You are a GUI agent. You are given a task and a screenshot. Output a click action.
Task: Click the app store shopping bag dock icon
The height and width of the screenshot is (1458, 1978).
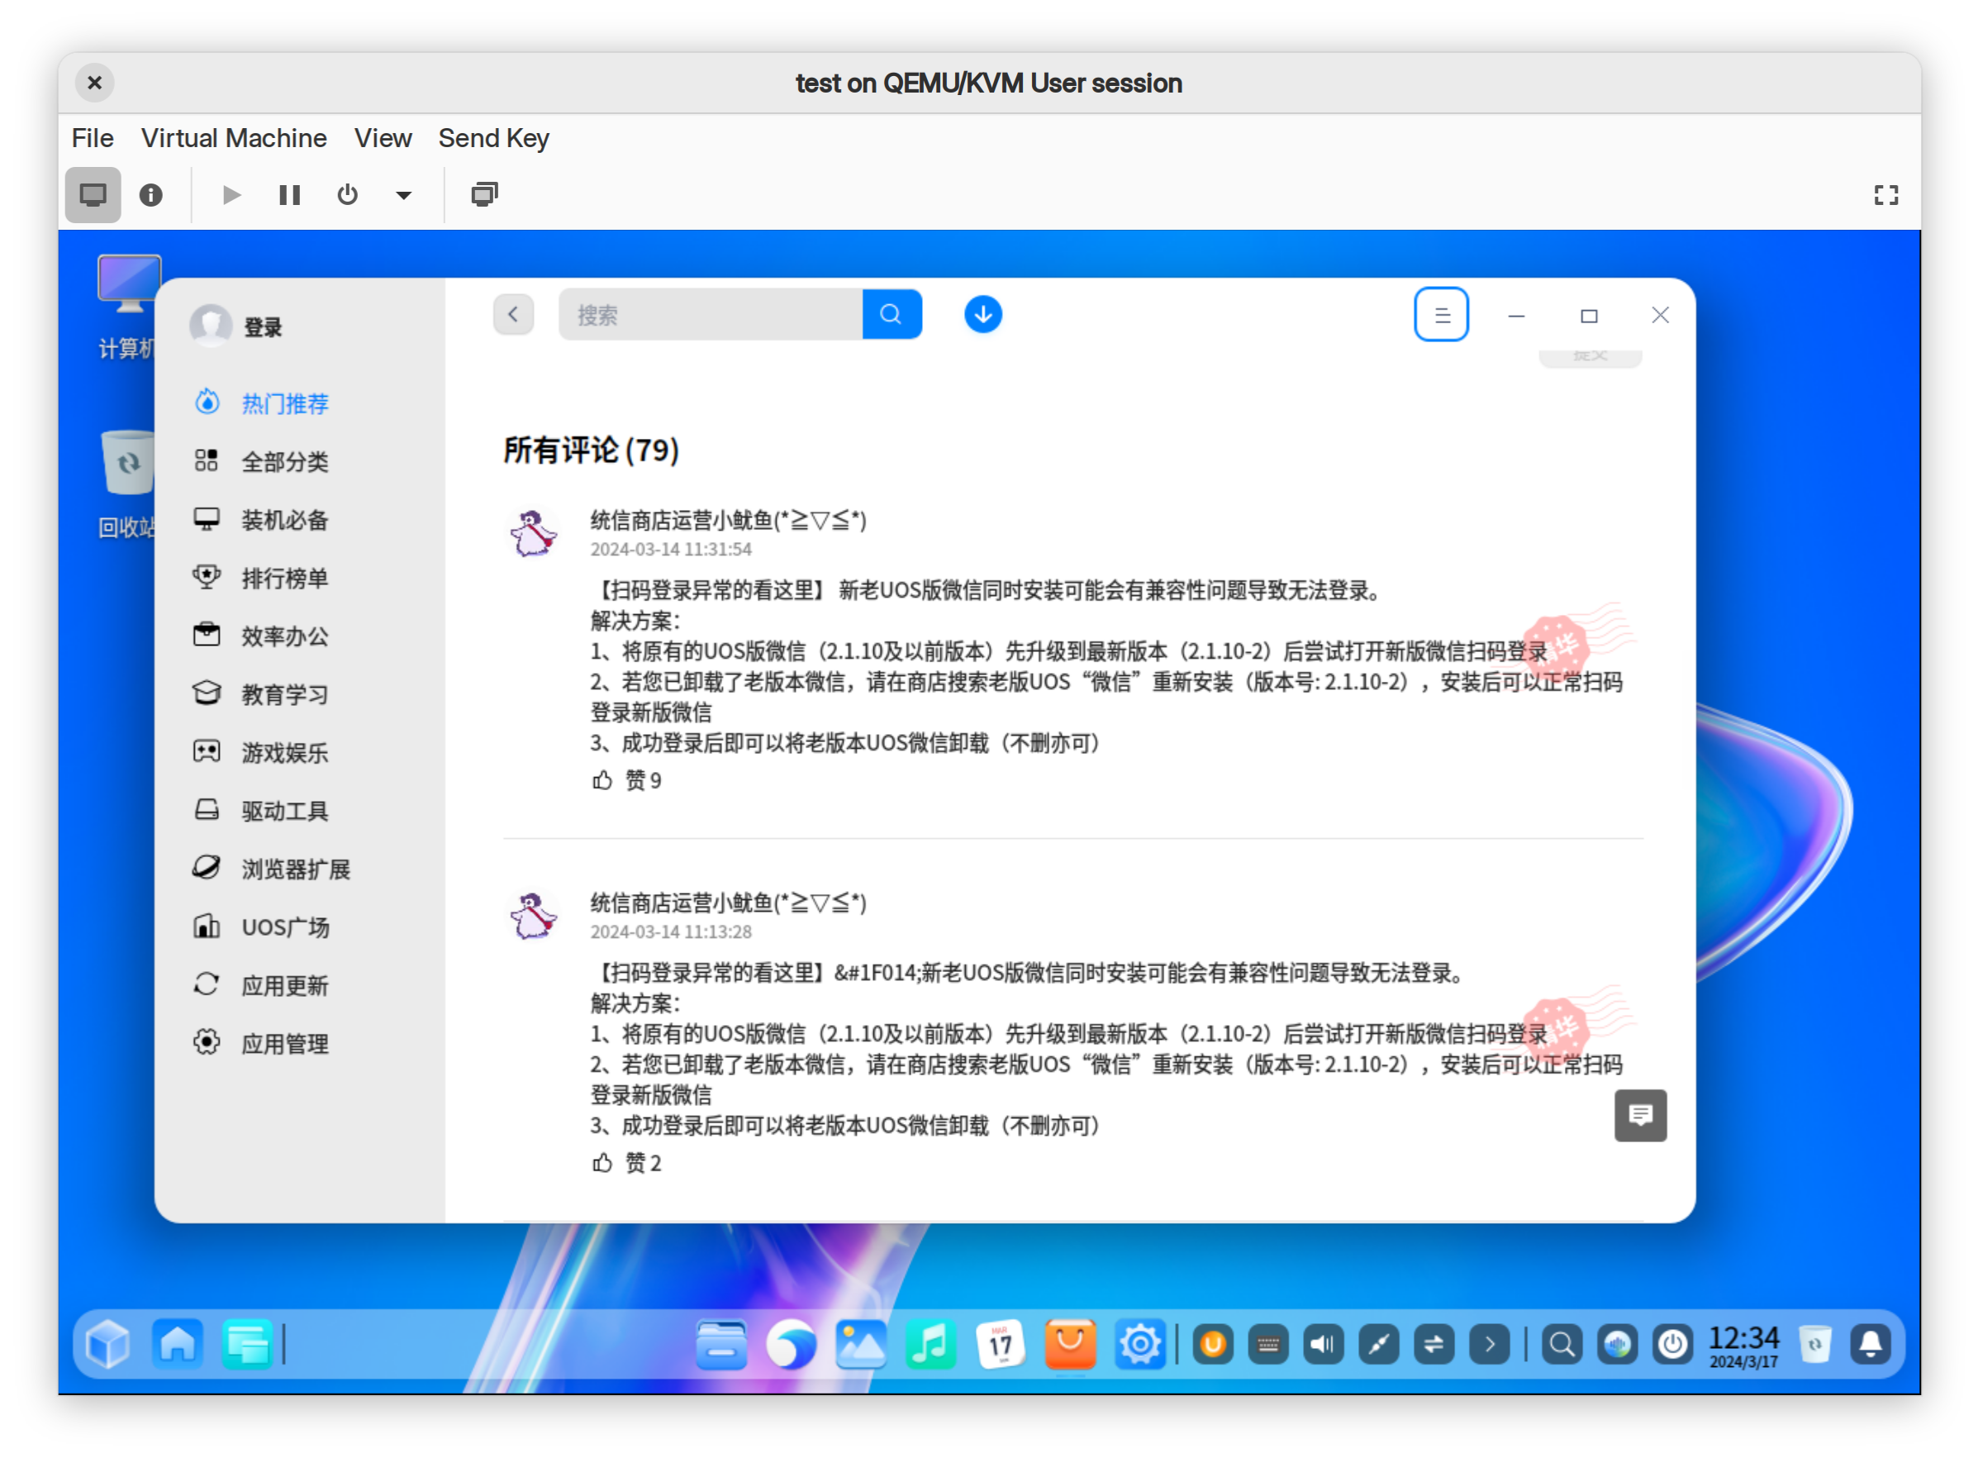pos(1069,1344)
